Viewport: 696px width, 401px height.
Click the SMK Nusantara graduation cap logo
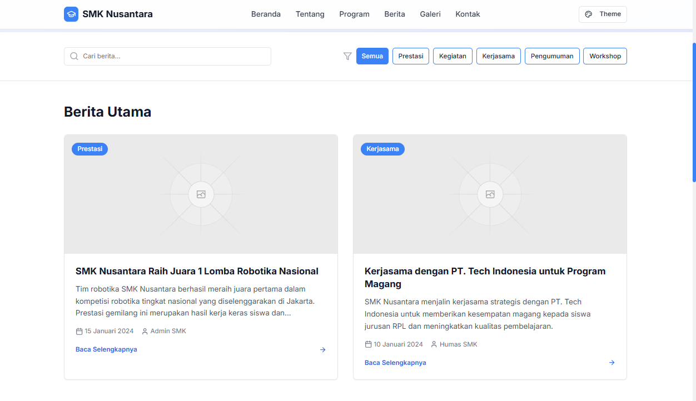point(71,14)
